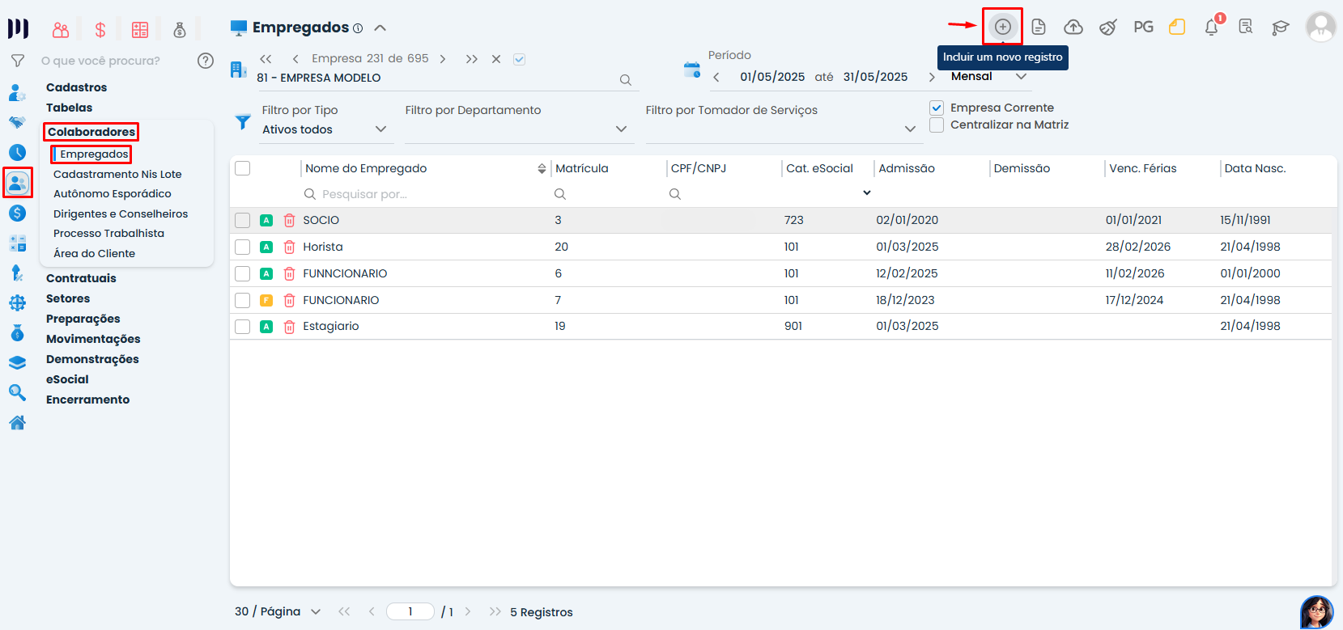Image resolution: width=1343 pixels, height=630 pixels.
Task: Open the Estagiario employee record
Action: point(330,327)
